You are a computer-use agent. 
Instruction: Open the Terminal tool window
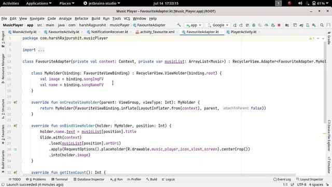click(x=60, y=179)
